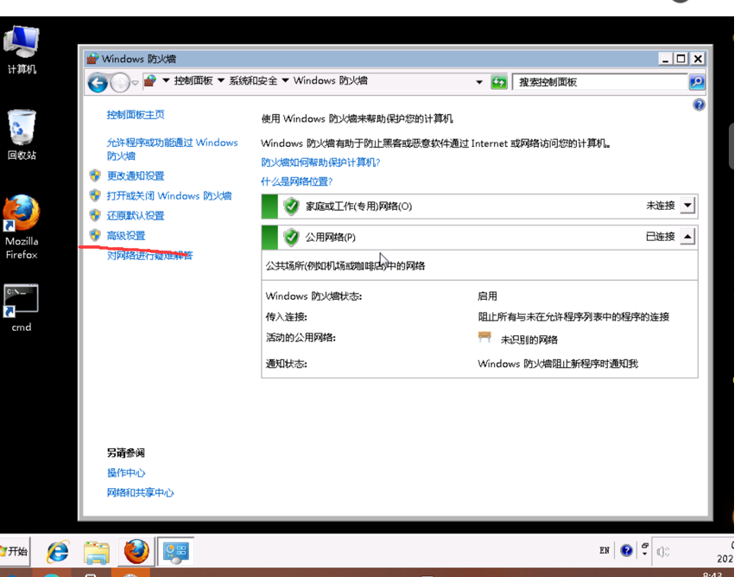Open 打开或关闭 Windows 防火墙 link

tap(168, 196)
